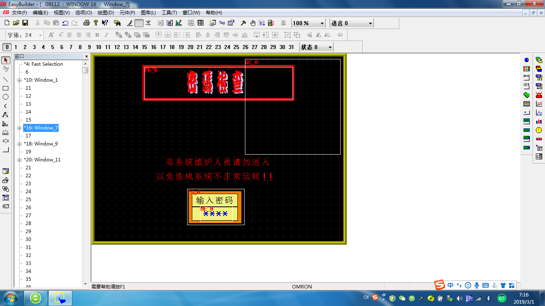Expand the Window_1 tree node
The width and height of the screenshot is (545, 306).
[20, 80]
